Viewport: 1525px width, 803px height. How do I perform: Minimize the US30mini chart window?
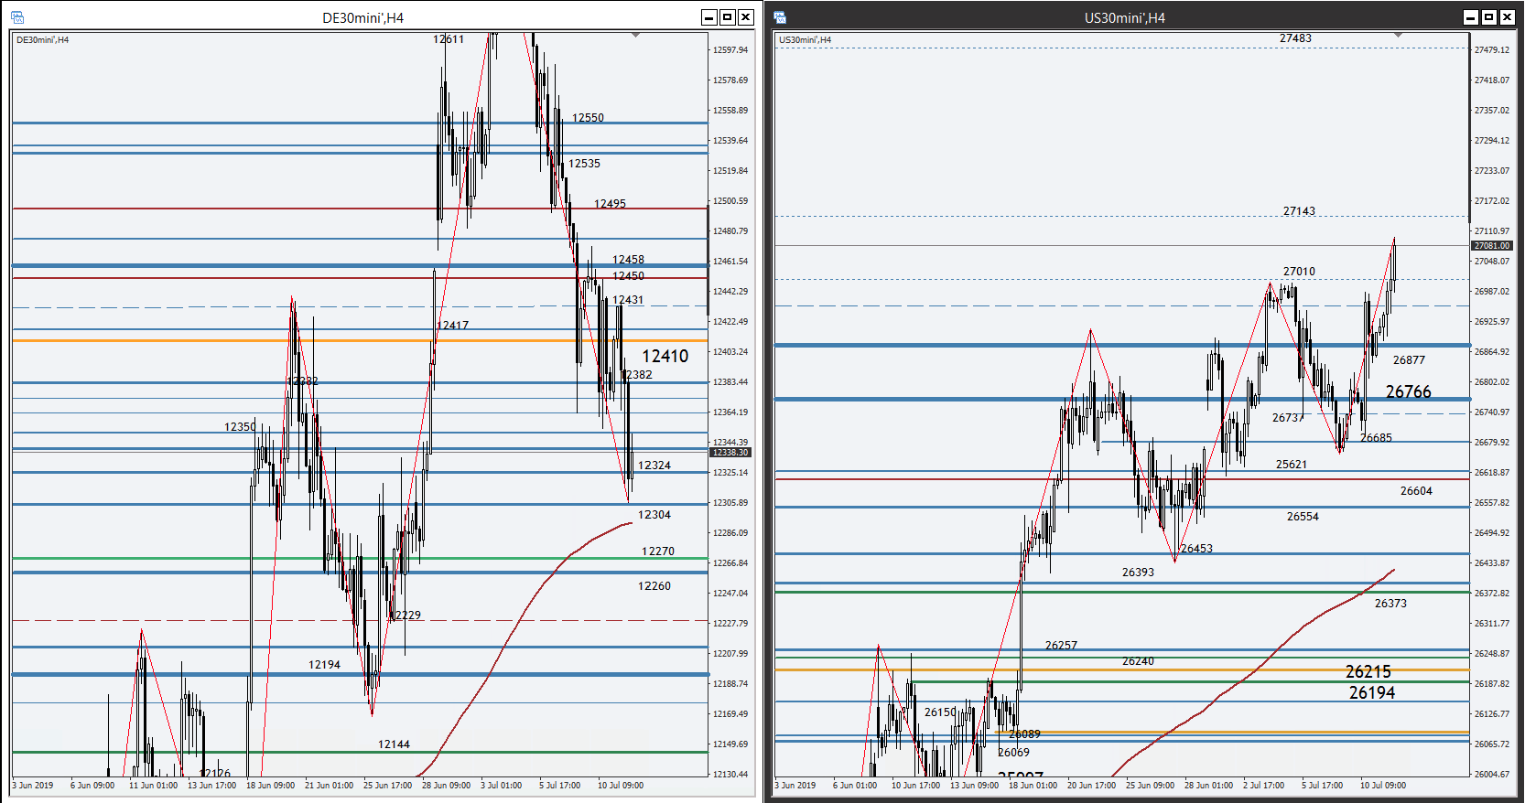(1471, 17)
